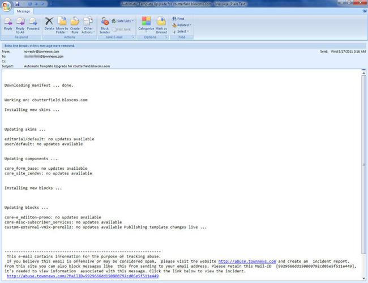Click the 'Updating skins ...' line
Screen dimensions: 368x283
(x=25, y=129)
